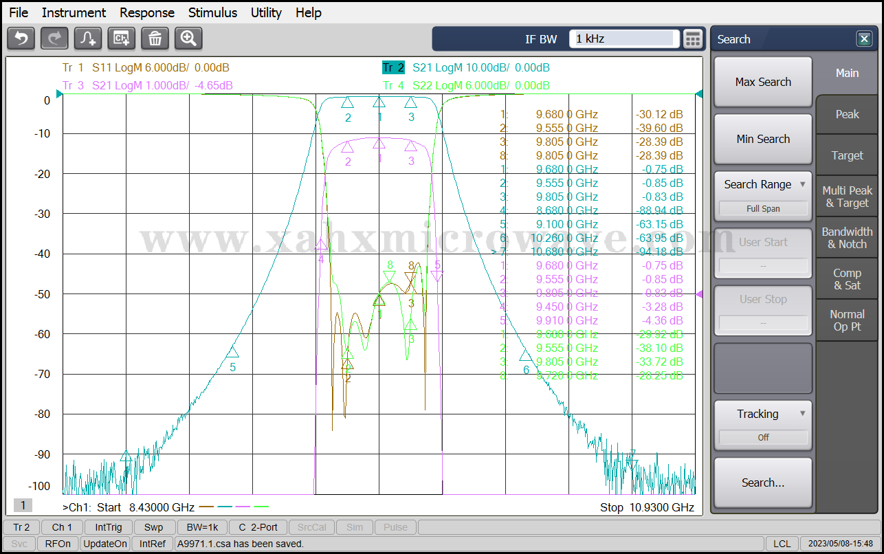Click the IF BW 1 kHz field

tap(624, 39)
